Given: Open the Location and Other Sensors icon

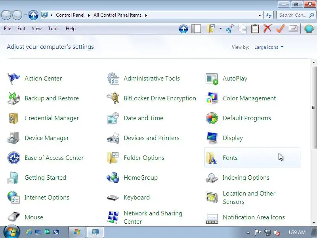Looking at the screenshot, I should (212, 198).
